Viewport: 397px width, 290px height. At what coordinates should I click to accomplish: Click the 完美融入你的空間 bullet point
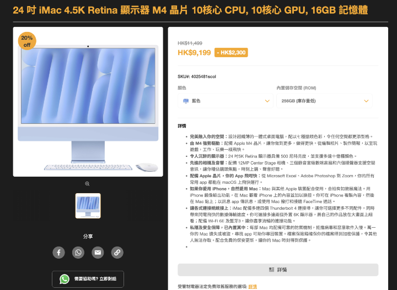282,136
